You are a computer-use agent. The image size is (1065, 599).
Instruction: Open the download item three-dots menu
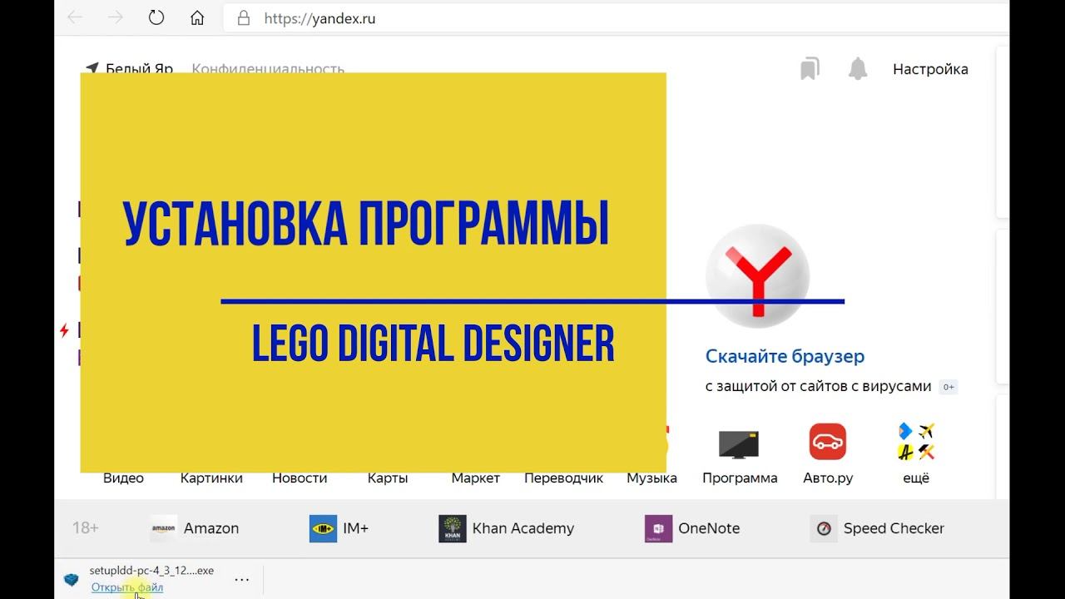(x=241, y=579)
